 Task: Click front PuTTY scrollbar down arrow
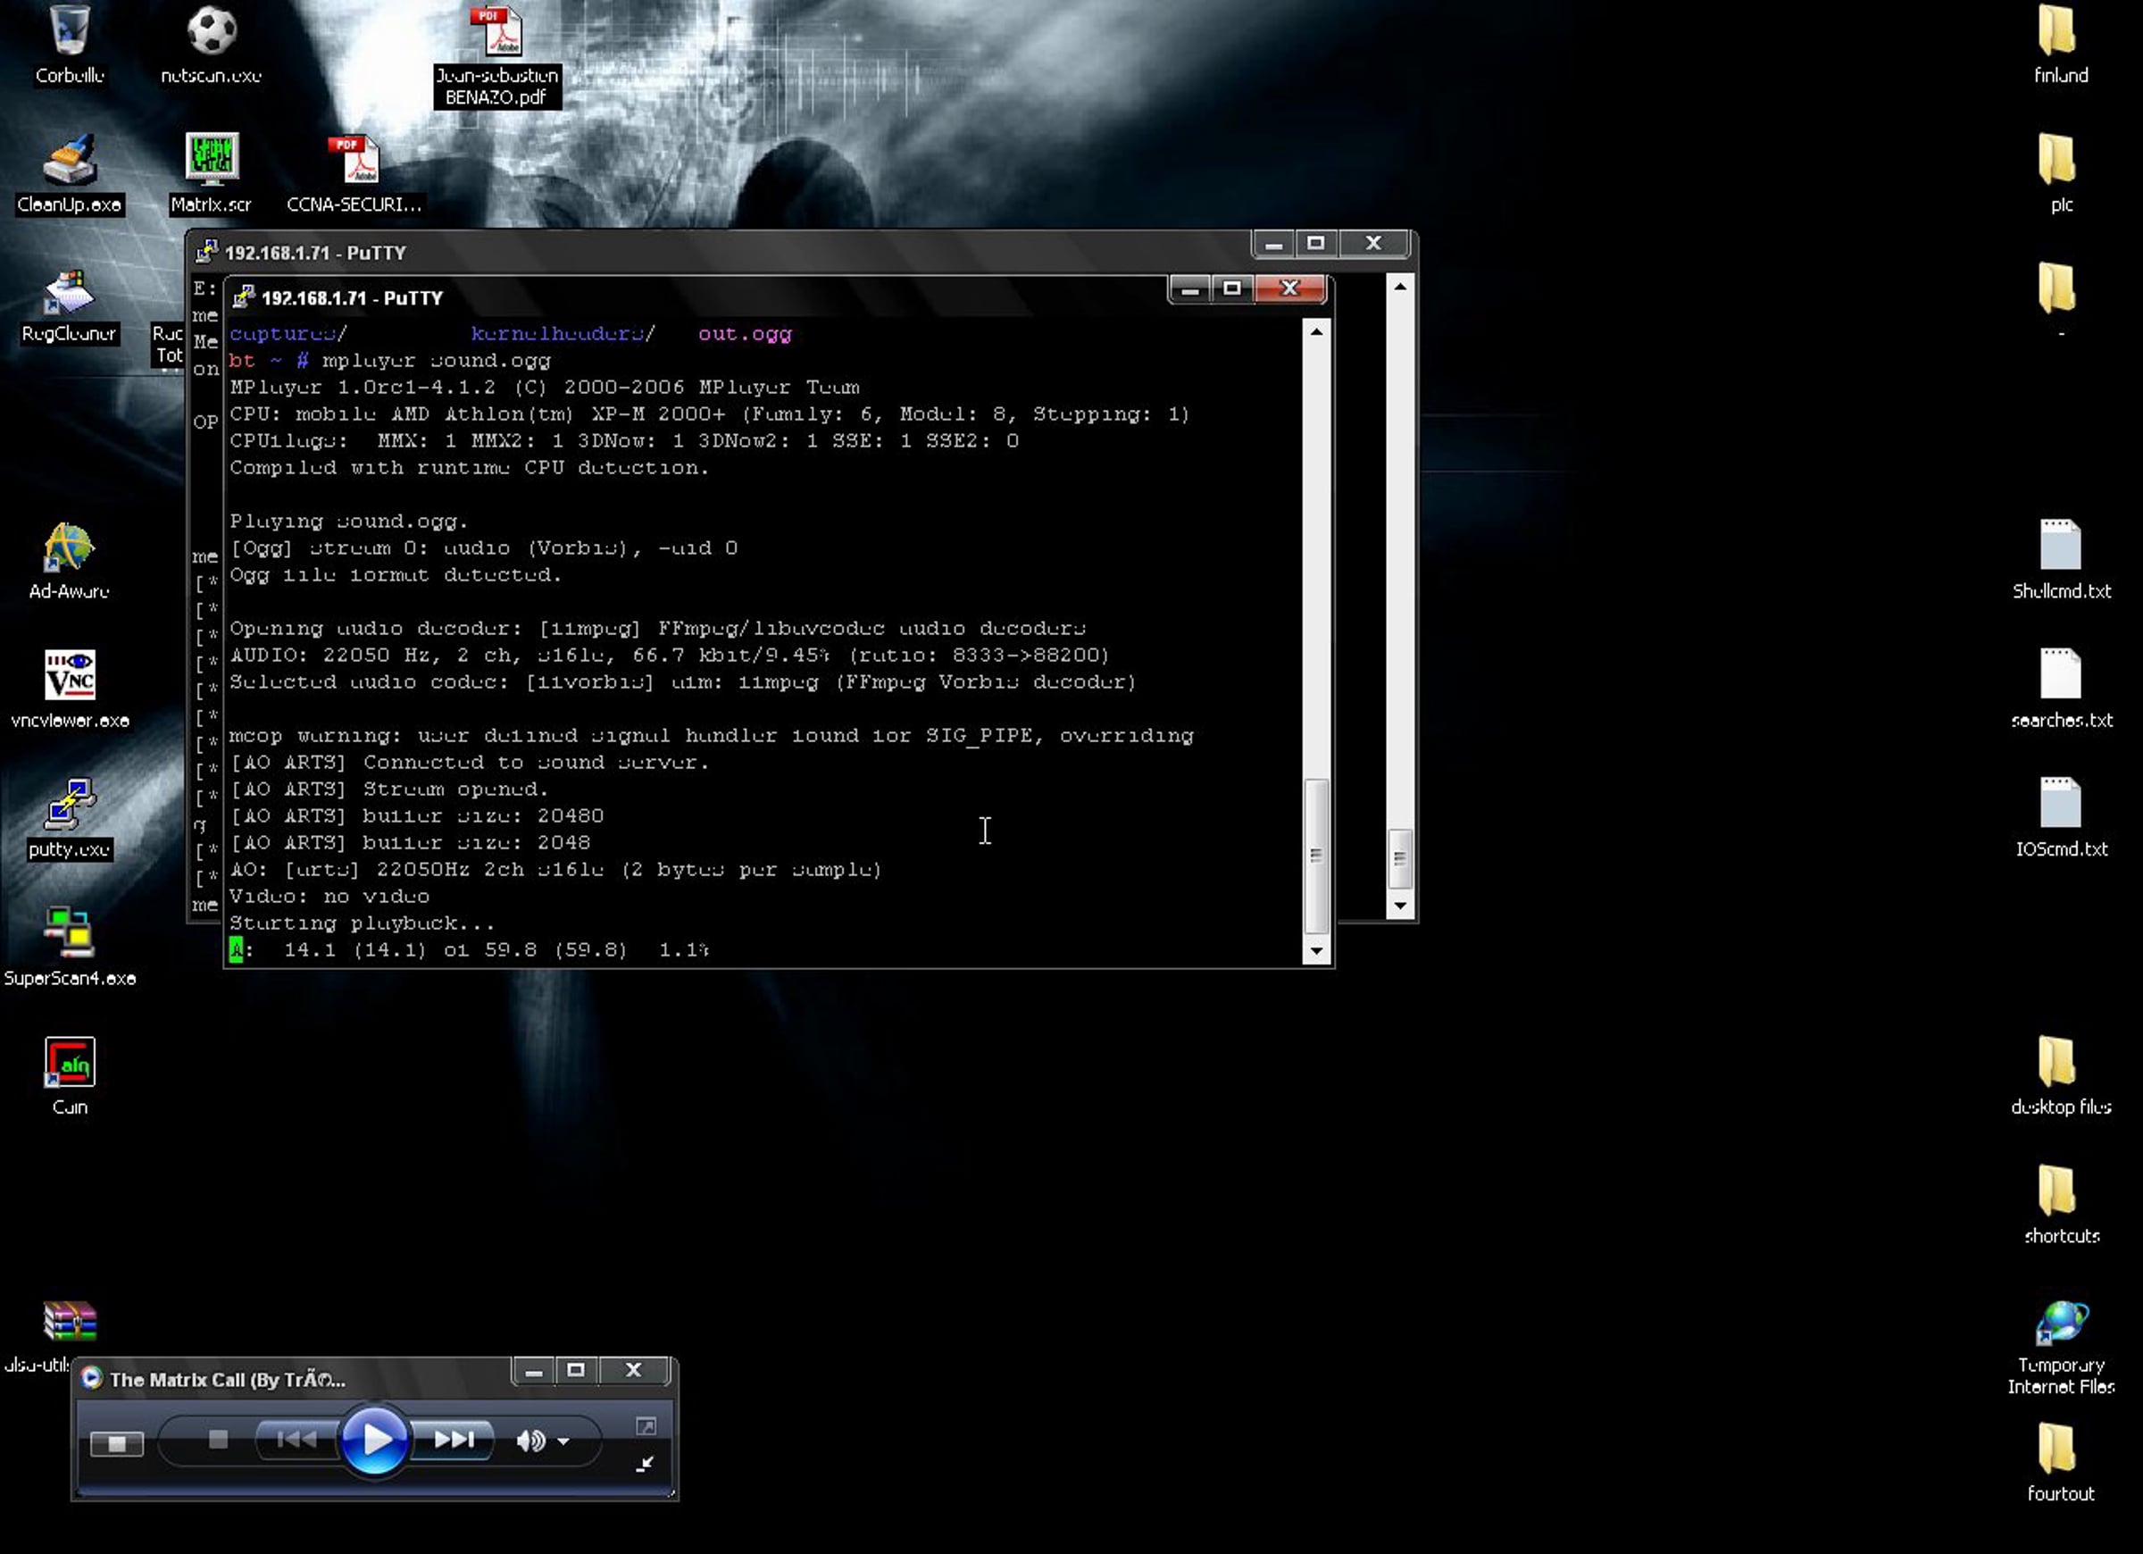(x=1316, y=952)
